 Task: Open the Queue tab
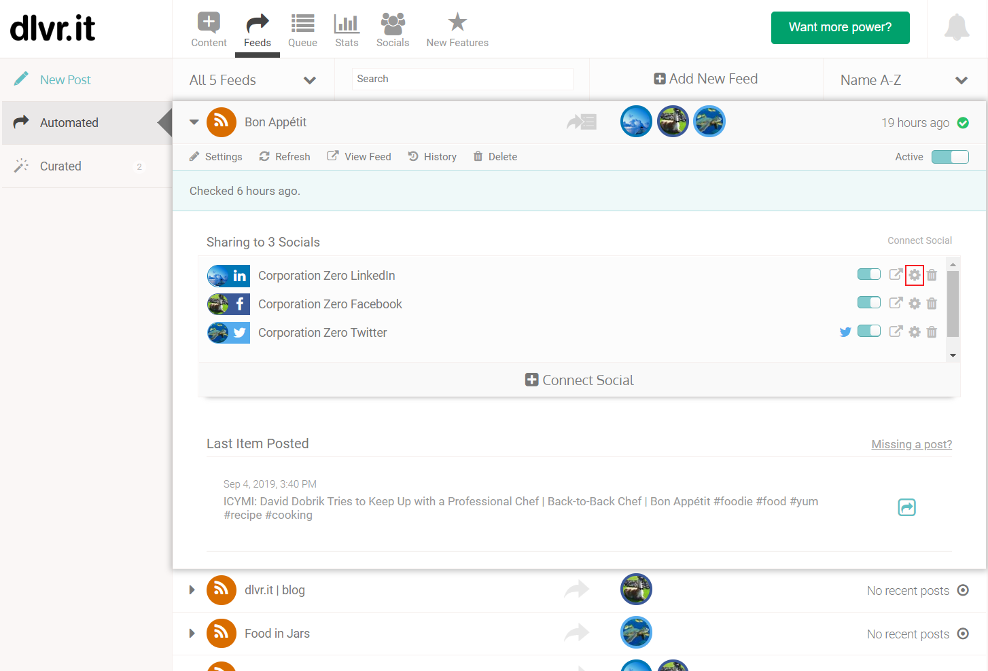[302, 30]
